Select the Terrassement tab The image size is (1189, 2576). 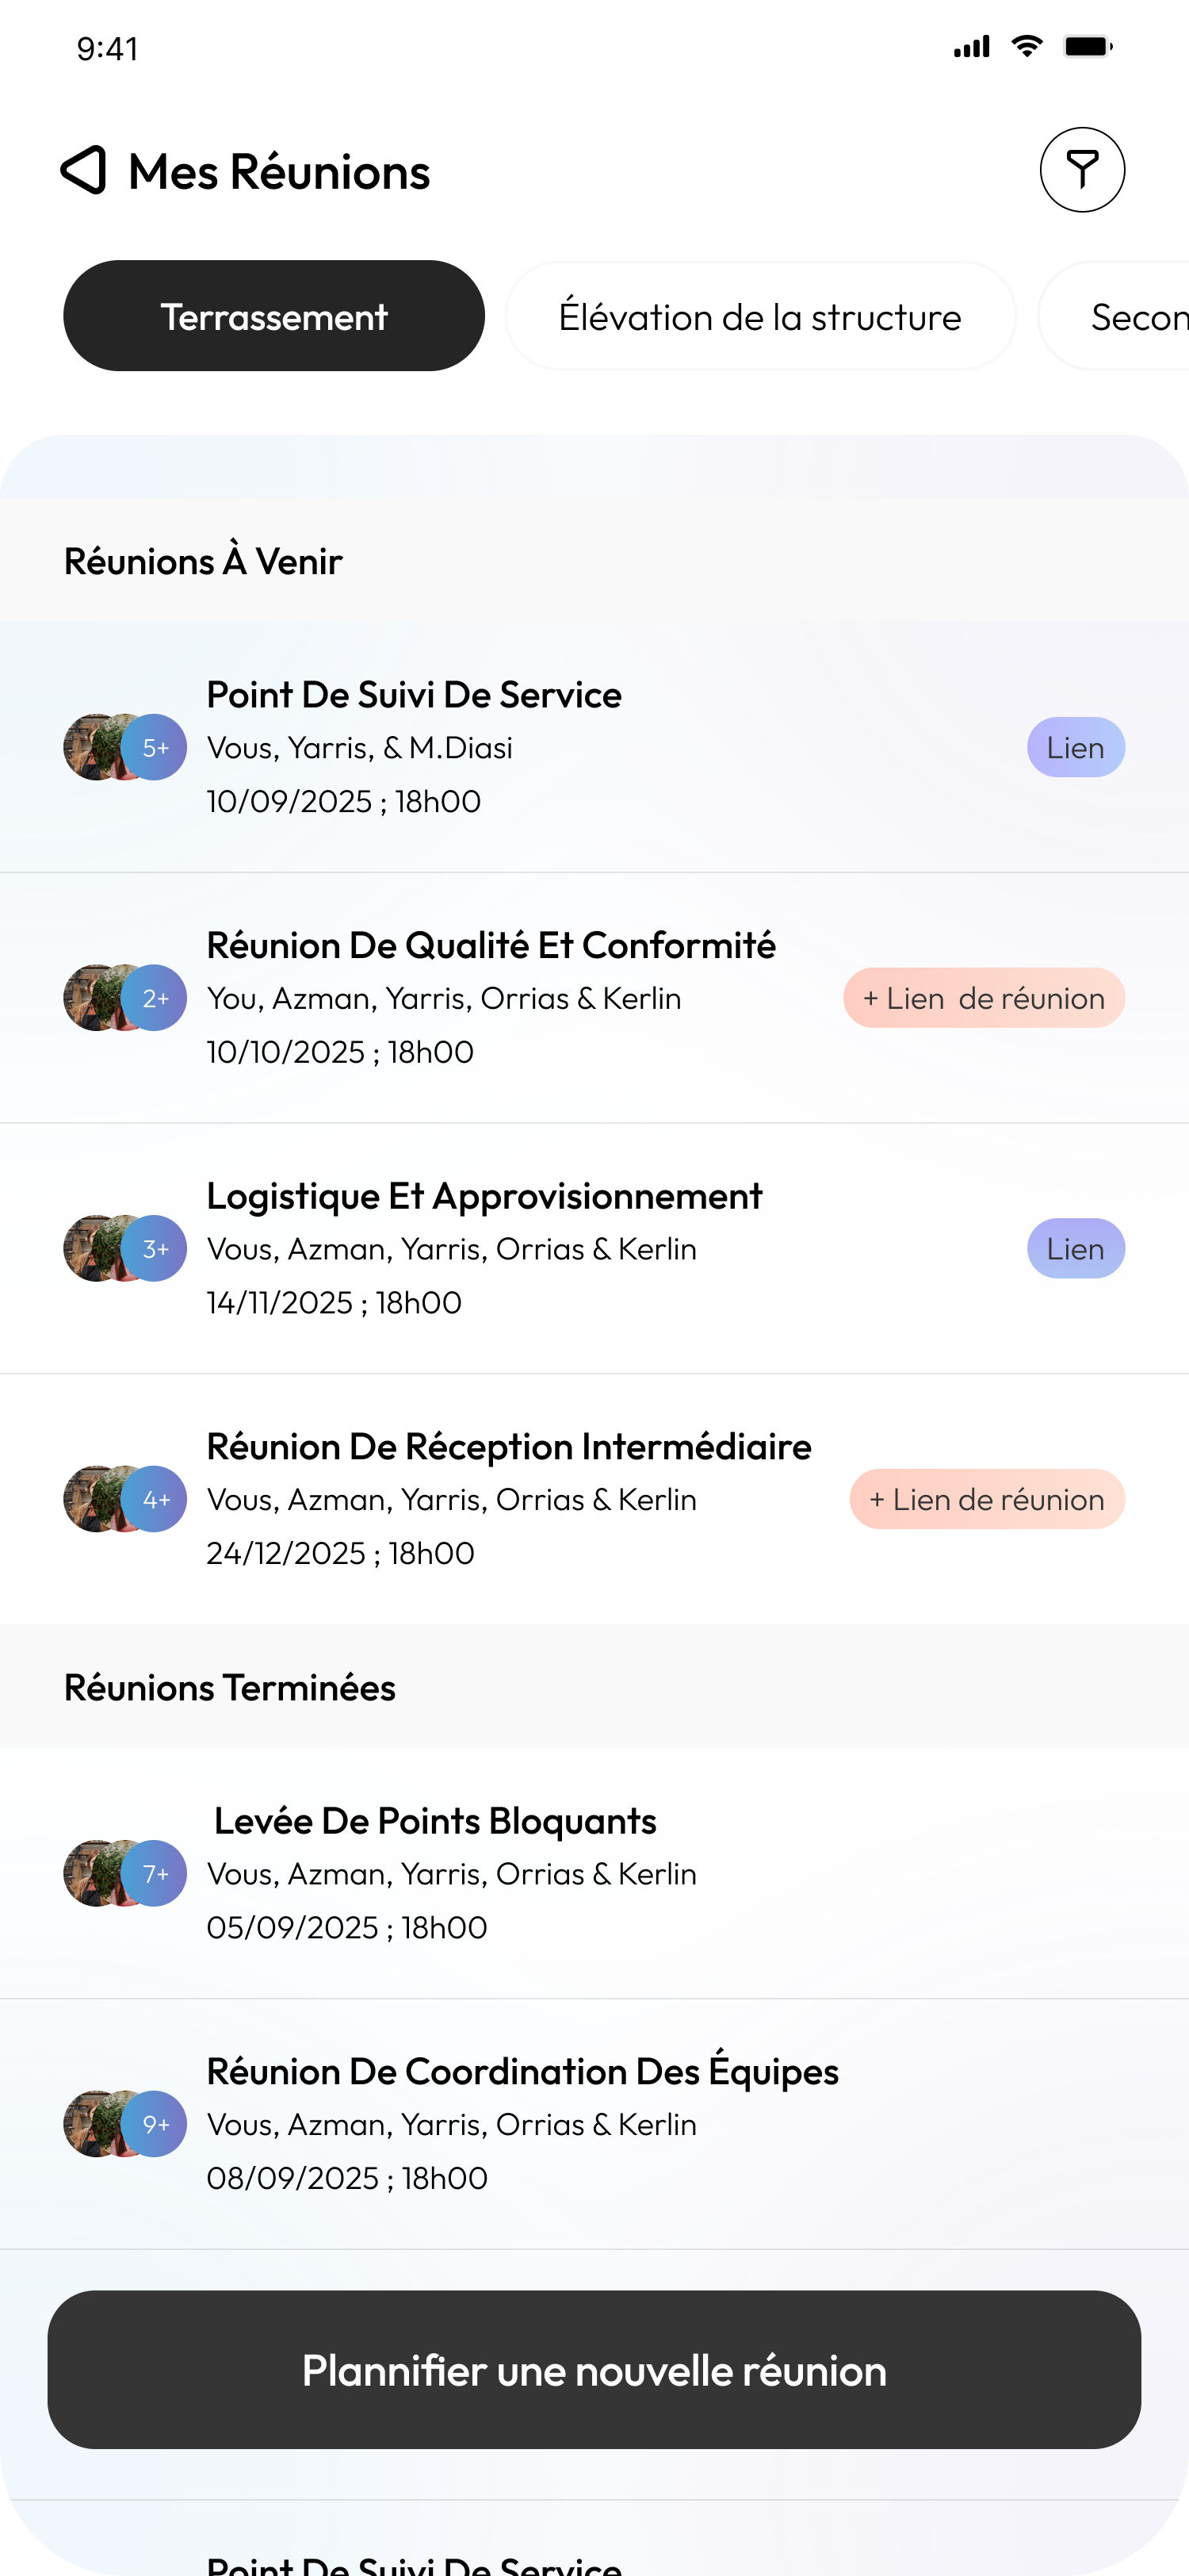(x=273, y=316)
